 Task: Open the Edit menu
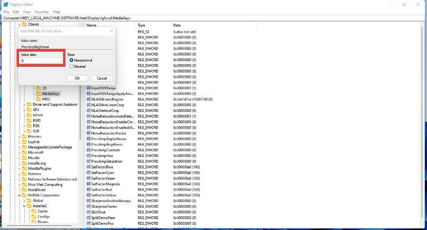16,11
